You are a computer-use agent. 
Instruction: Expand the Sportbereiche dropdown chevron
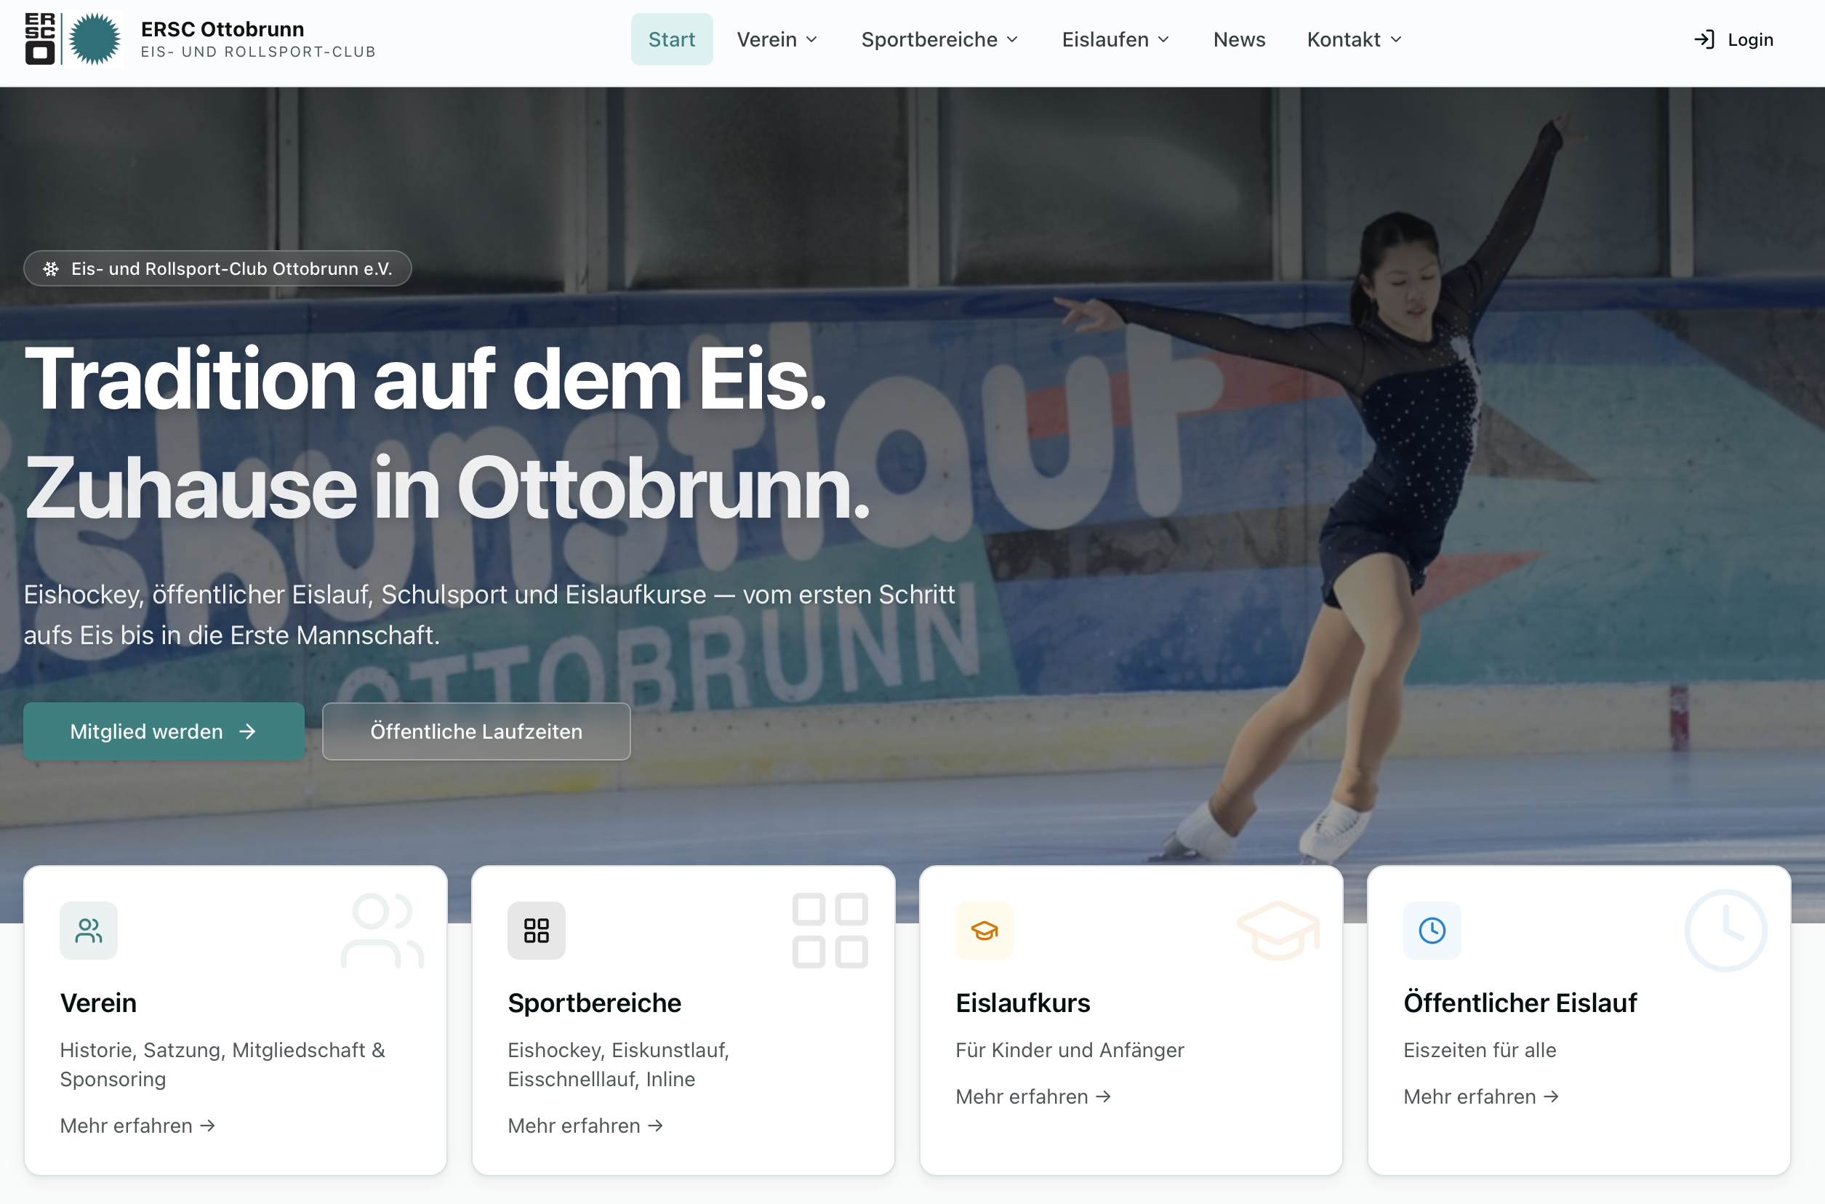pos(1012,39)
